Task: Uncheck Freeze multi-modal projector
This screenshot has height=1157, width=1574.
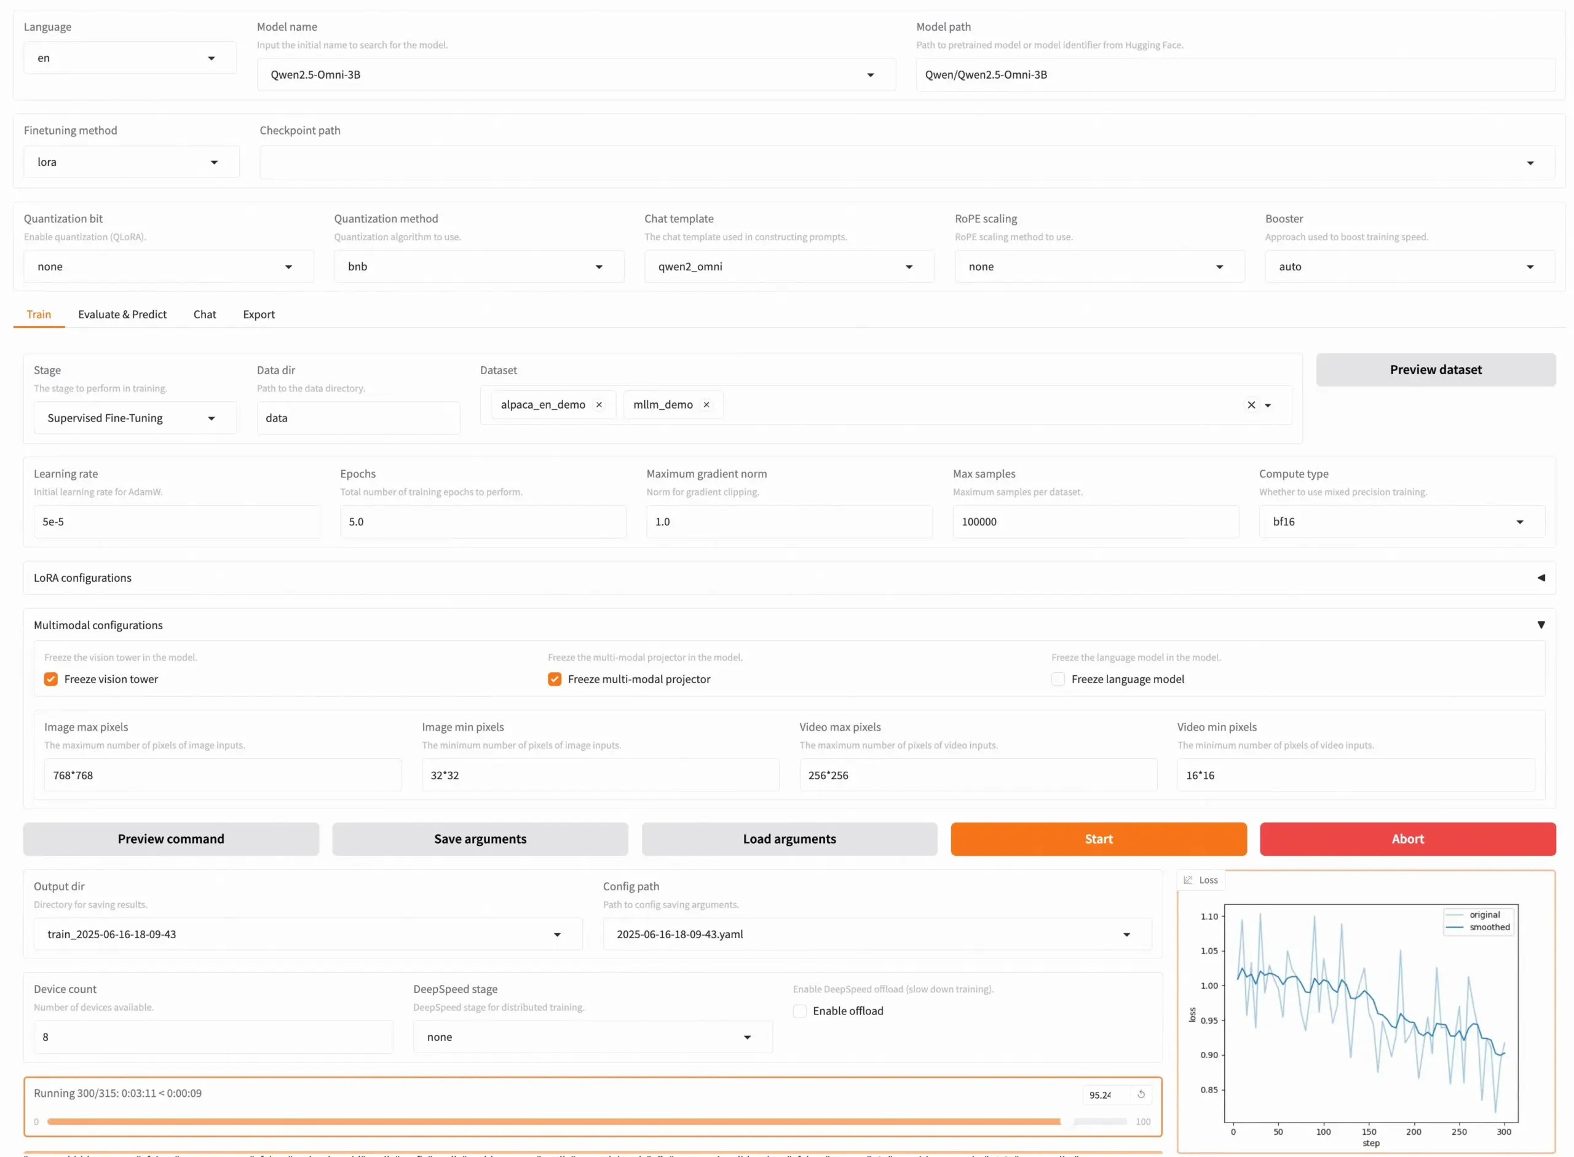Action: point(555,680)
